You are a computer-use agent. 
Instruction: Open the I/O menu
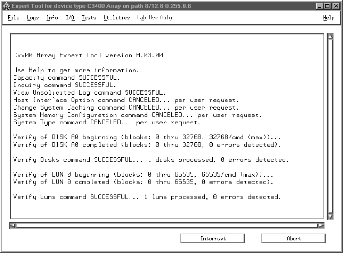[x=70, y=18]
